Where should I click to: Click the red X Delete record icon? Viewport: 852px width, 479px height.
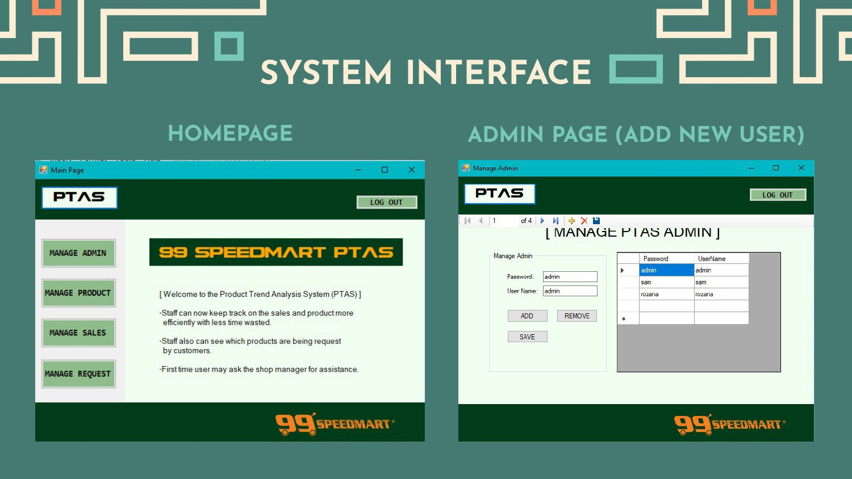[584, 221]
